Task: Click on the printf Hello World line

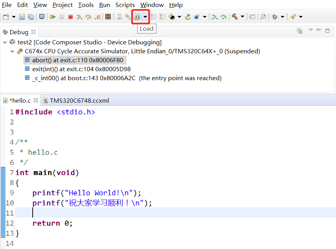Action: (87, 193)
